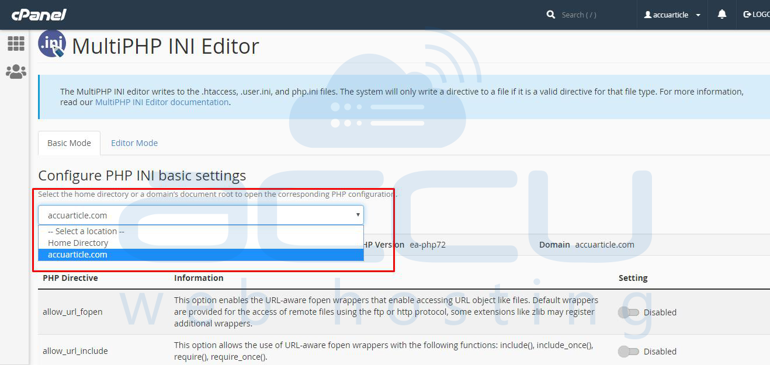Toggle allow_url_include setting switch
Viewport: 770px width, 365px height.
click(x=629, y=352)
